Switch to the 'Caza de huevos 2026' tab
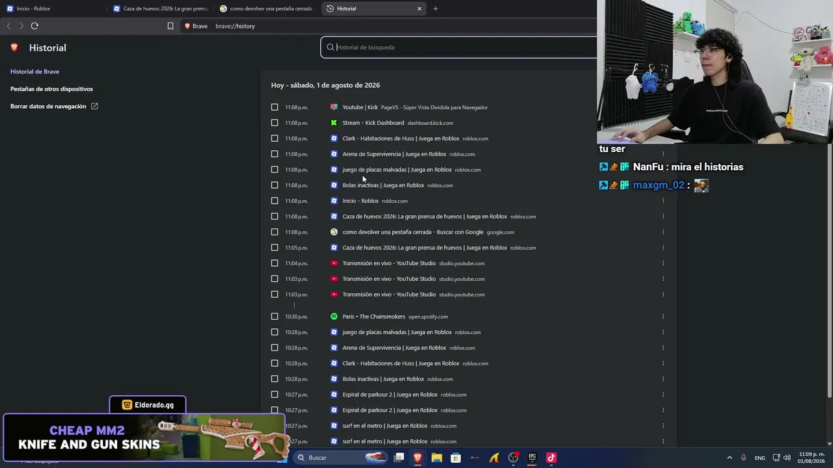The image size is (833, 468). pyautogui.click(x=161, y=8)
